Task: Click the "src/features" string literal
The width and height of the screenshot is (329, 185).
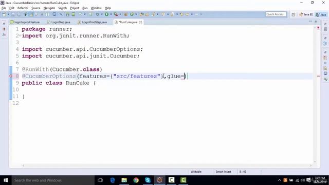Action: point(137,76)
